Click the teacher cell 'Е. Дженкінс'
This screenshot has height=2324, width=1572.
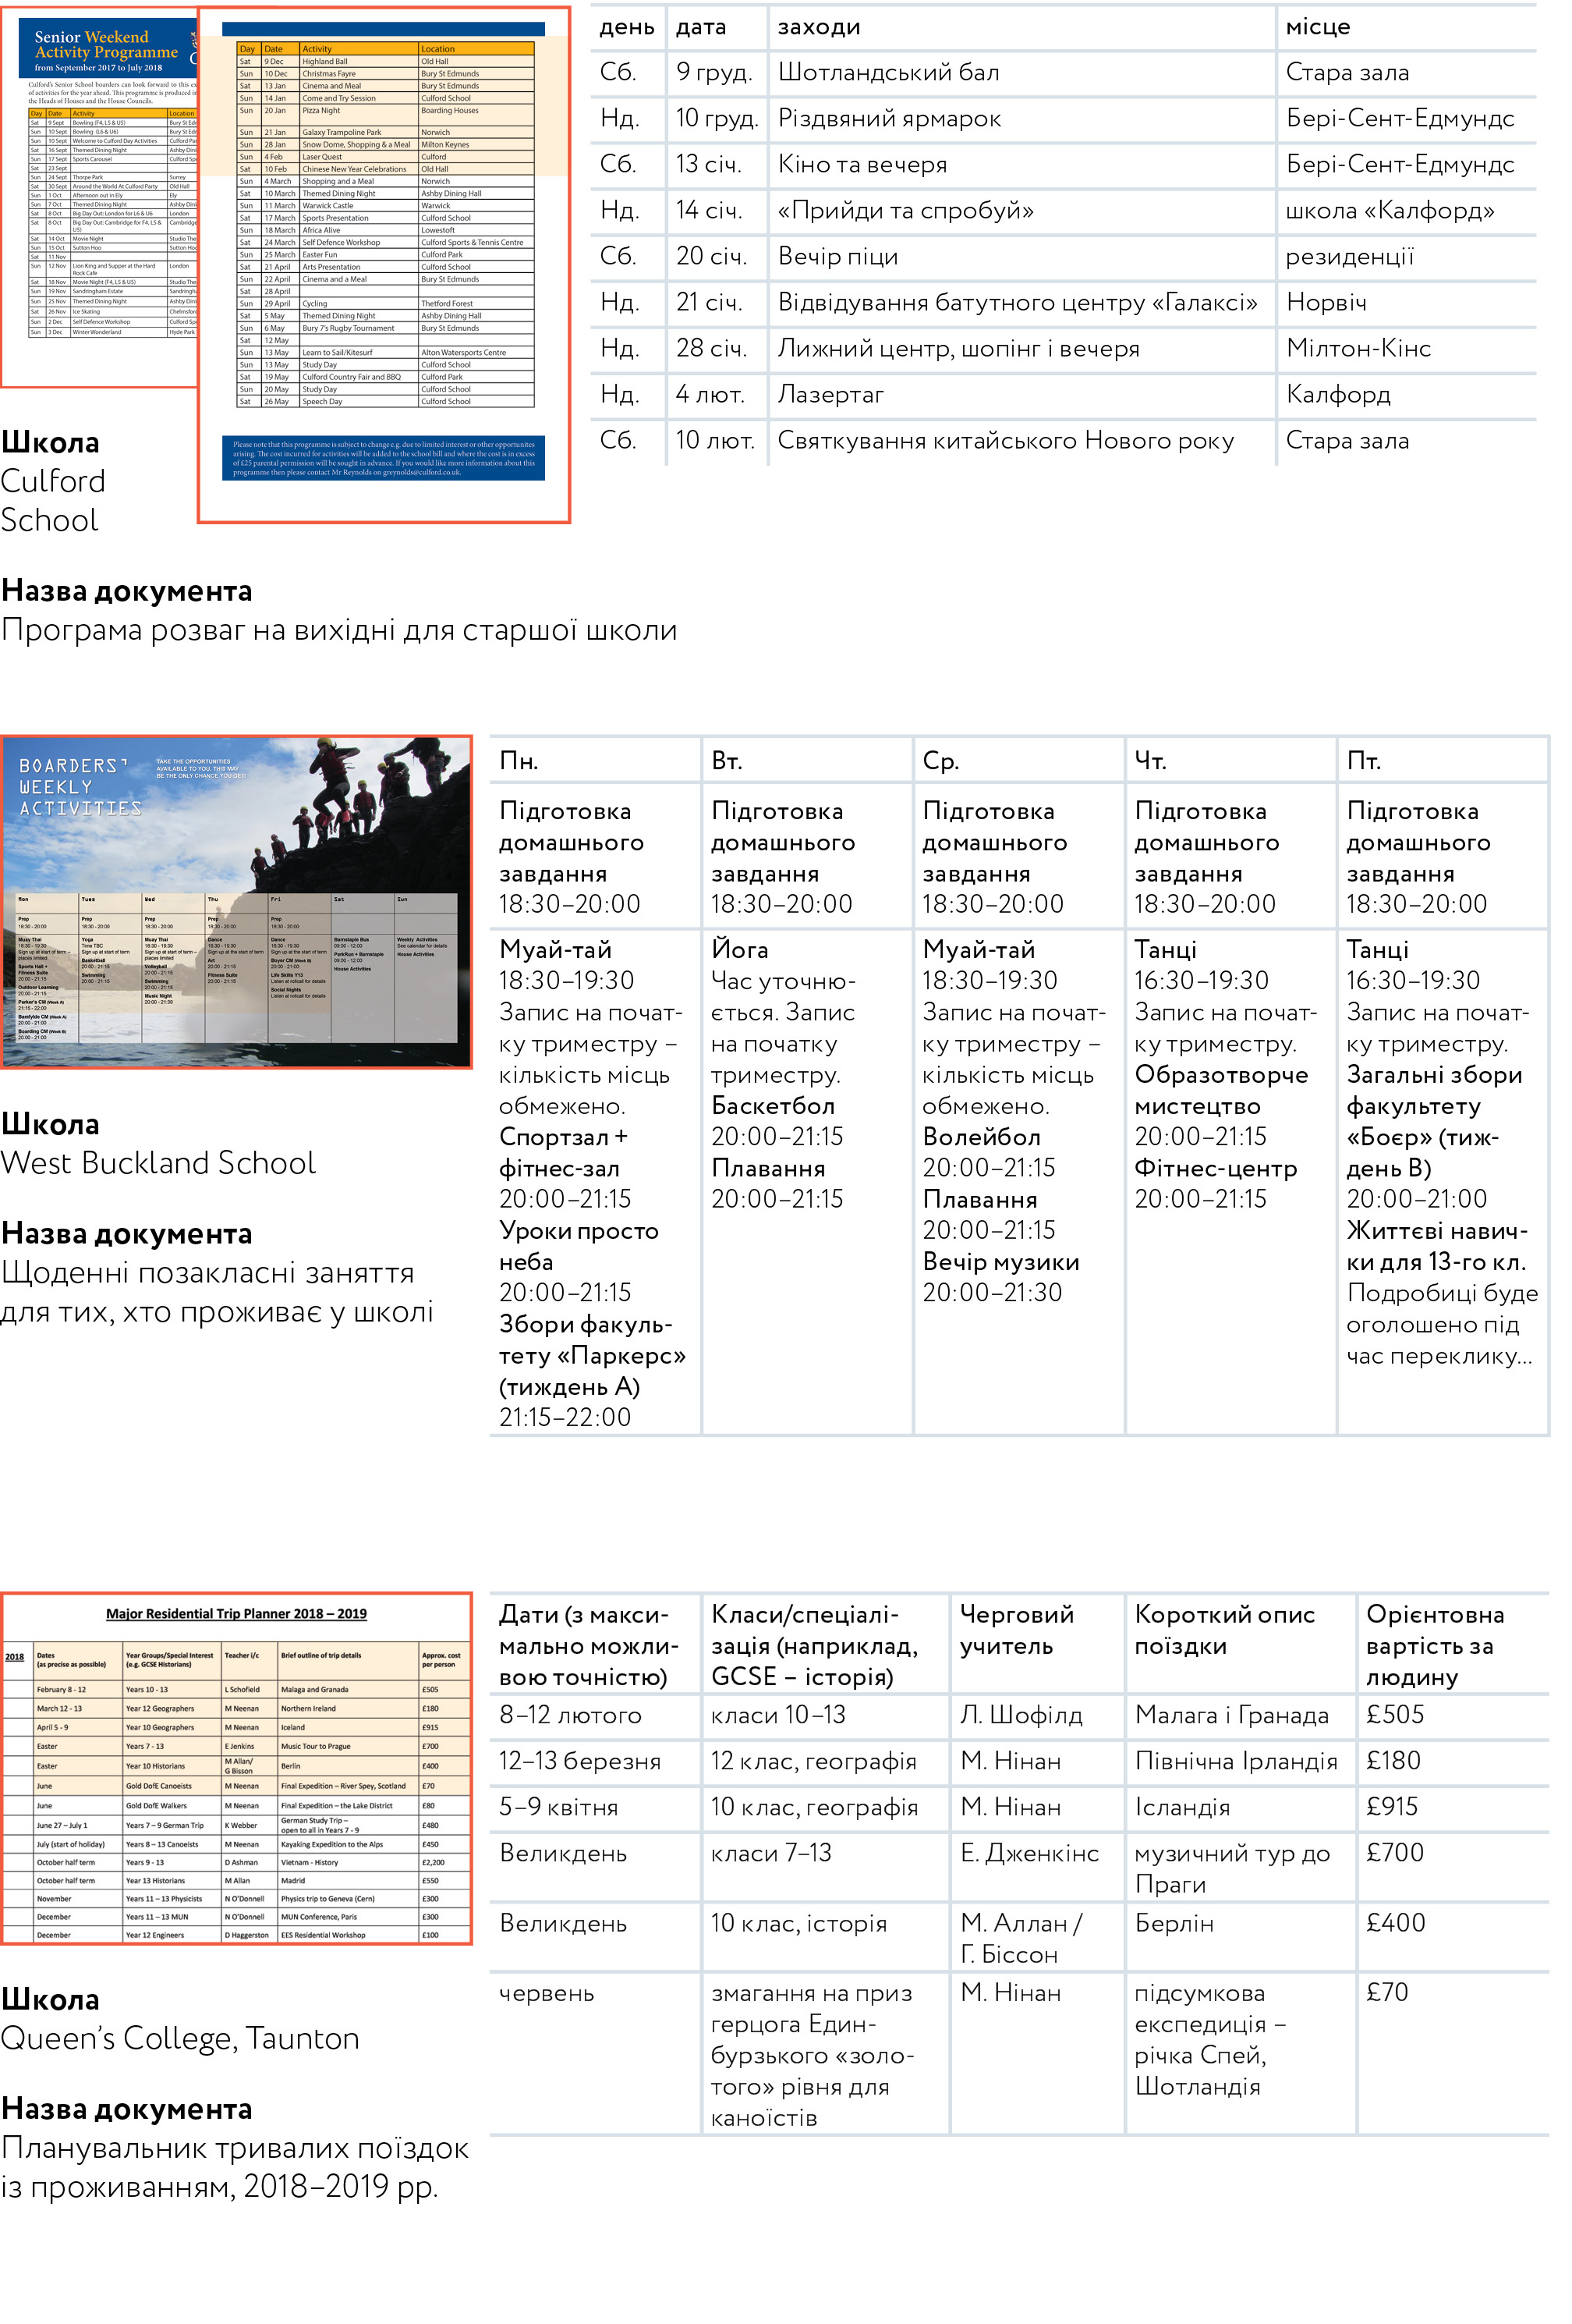pyautogui.click(x=1029, y=1854)
